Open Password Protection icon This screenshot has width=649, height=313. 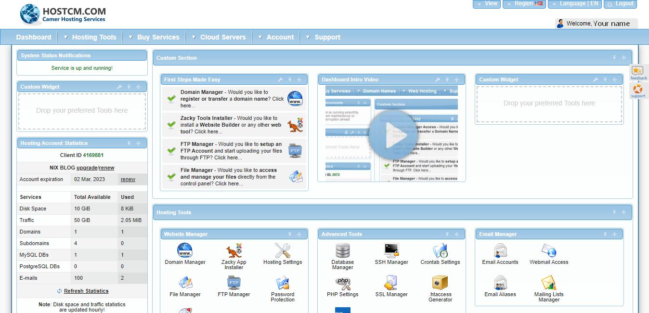283,283
